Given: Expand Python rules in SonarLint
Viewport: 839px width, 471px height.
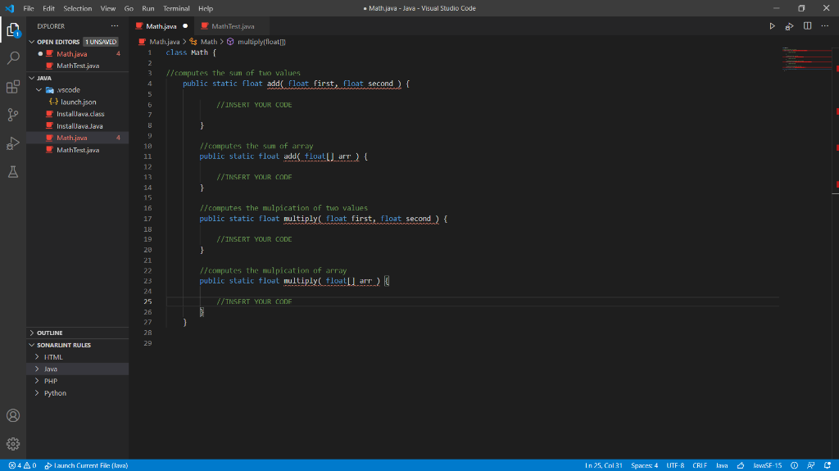Looking at the screenshot, I should click(55, 393).
